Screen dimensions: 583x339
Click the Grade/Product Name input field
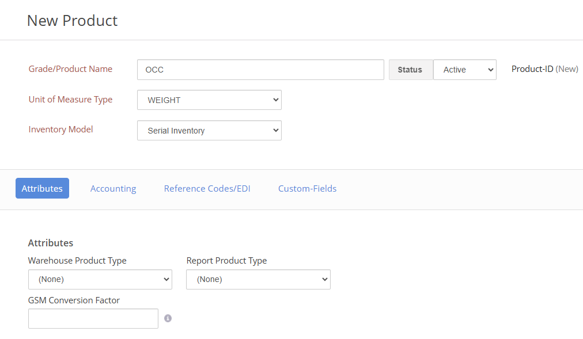click(x=260, y=70)
